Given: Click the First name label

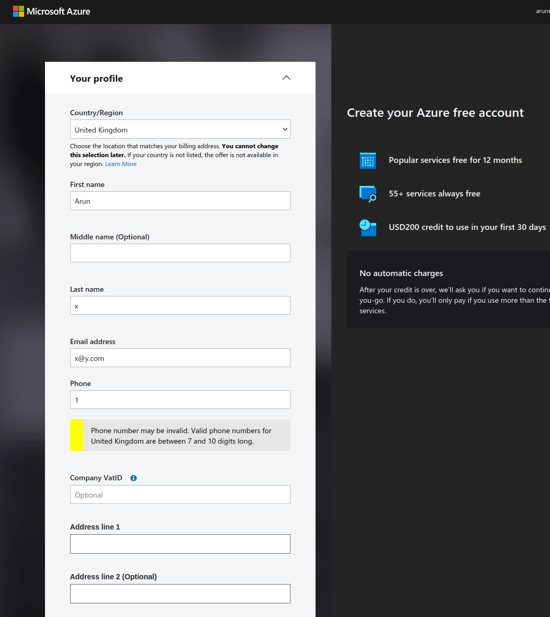Looking at the screenshot, I should point(87,184).
